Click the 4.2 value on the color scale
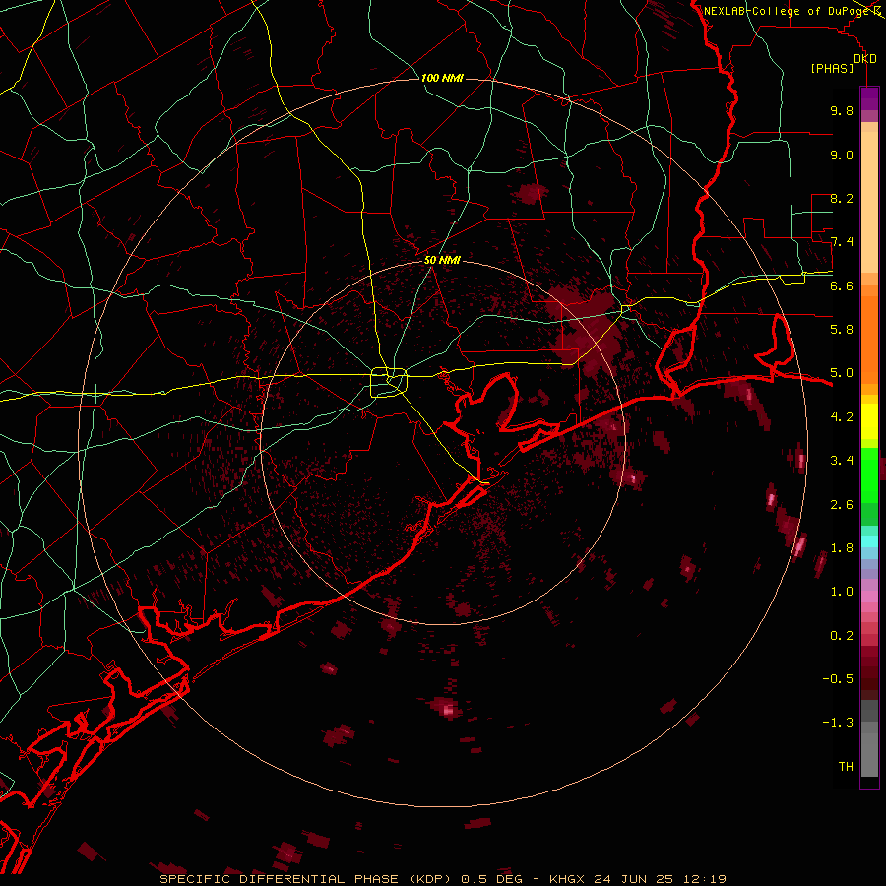 click(x=842, y=417)
